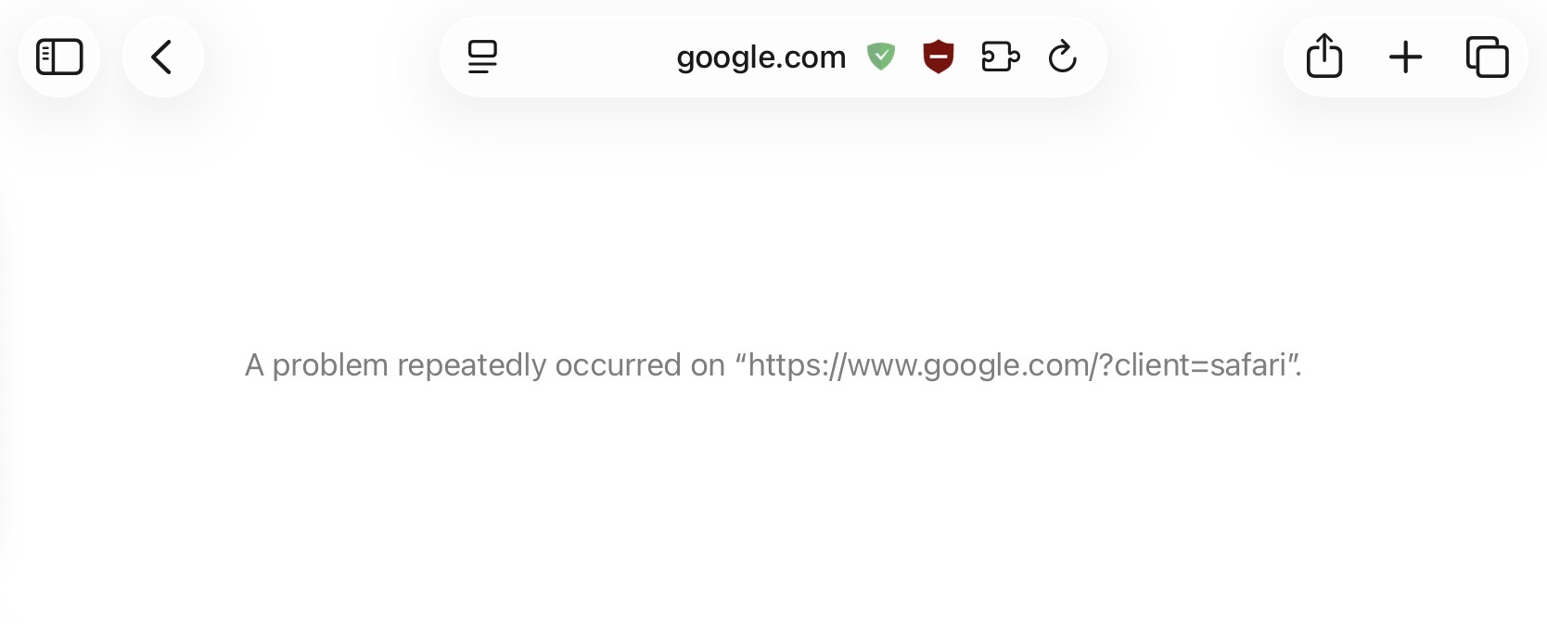
Task: Show the tab overview
Action: pos(1487,57)
